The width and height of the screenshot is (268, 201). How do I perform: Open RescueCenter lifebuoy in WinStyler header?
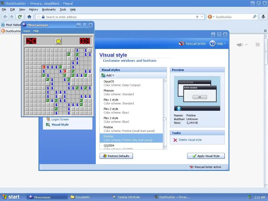click(182, 43)
